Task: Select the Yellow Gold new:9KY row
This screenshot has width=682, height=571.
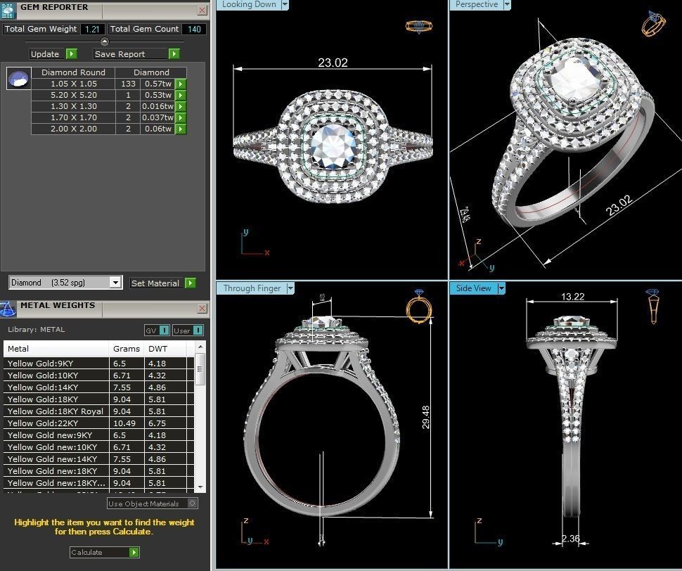Action: click(98, 435)
